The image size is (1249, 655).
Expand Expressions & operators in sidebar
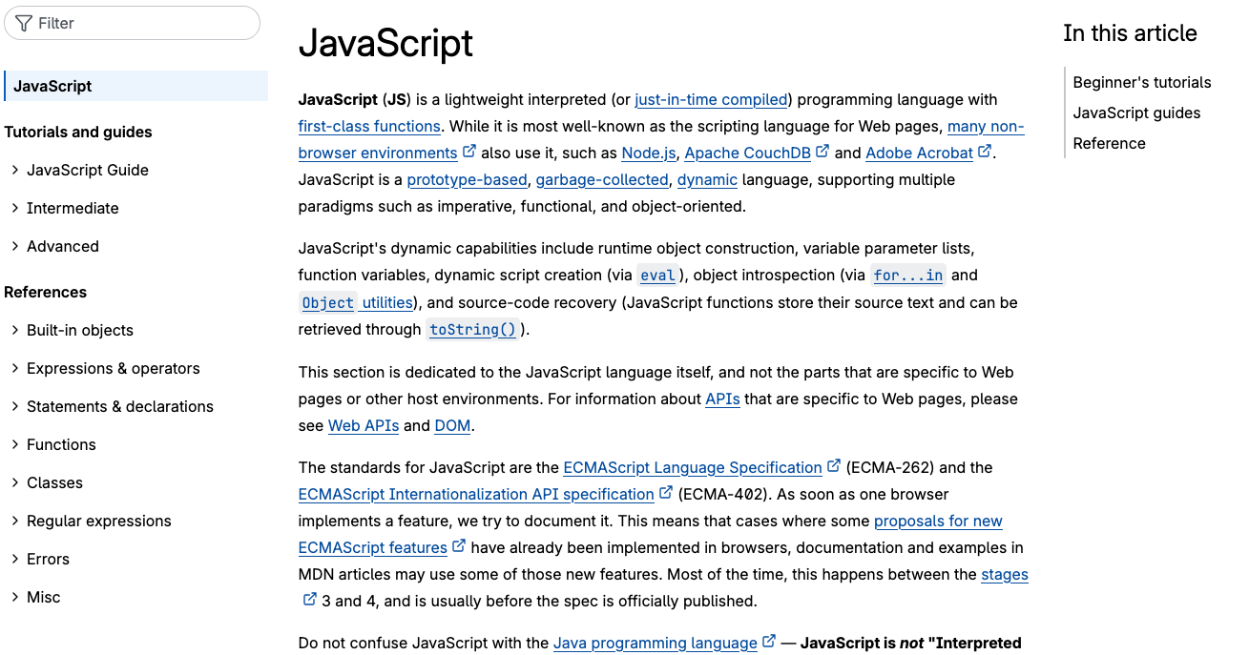coord(15,368)
